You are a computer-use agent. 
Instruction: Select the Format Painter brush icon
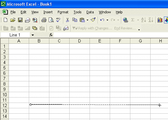pos(93,20)
